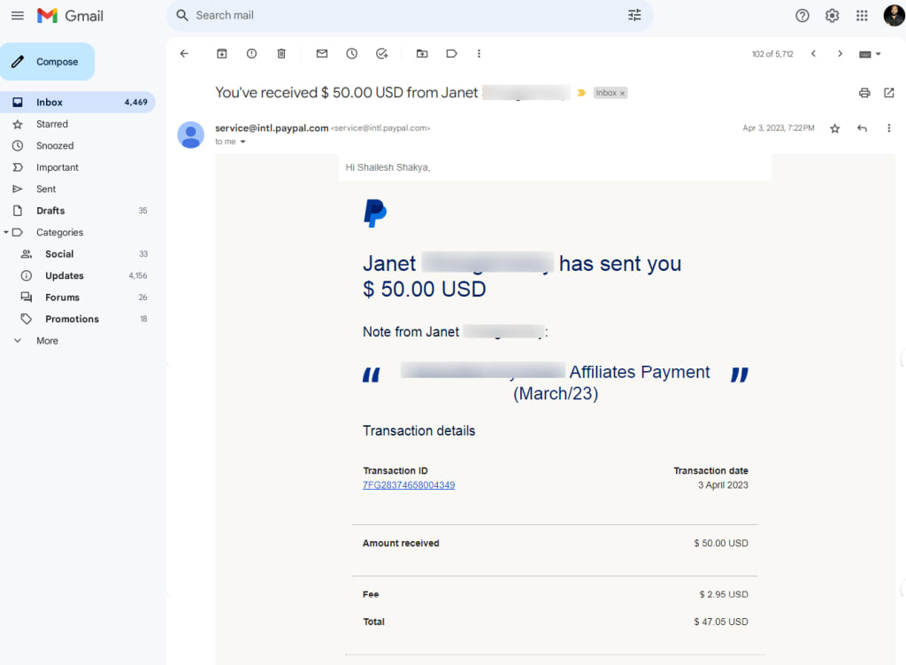
Task: Open the main menu hamburger icon
Action: 18,16
